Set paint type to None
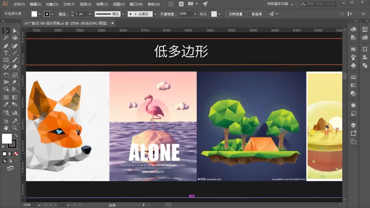Screen dimensions: 370x208 (x=16, y=154)
